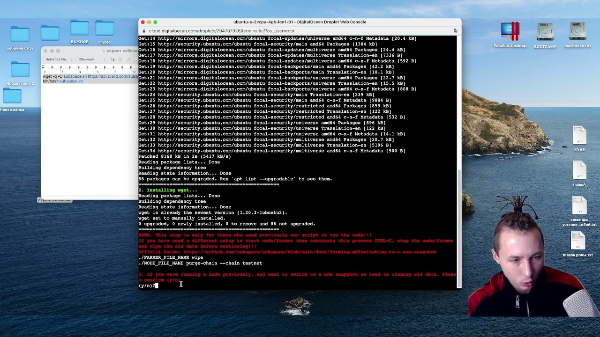600x337 pixels.
Task: Click the DigitalOcean Droplet Web Console title
Action: (300, 22)
